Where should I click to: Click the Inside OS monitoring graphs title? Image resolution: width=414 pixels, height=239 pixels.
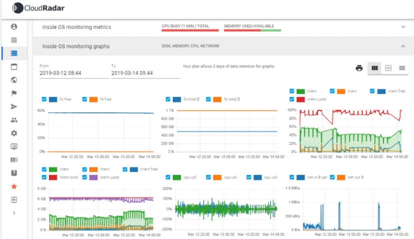click(76, 46)
